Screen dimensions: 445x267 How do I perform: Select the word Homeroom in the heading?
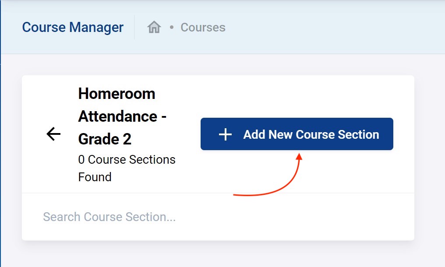[x=117, y=94]
